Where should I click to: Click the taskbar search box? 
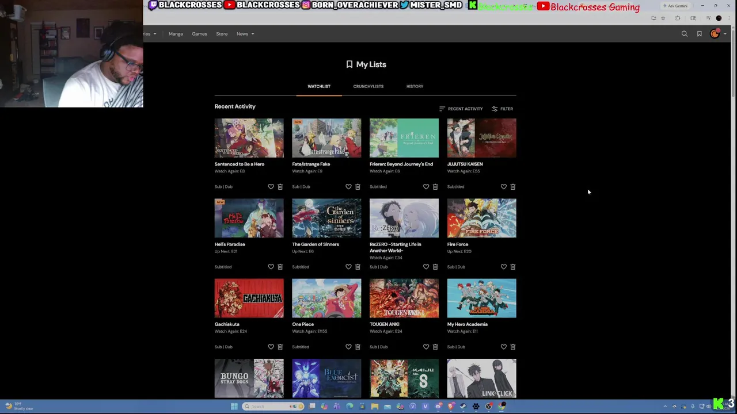(x=273, y=407)
